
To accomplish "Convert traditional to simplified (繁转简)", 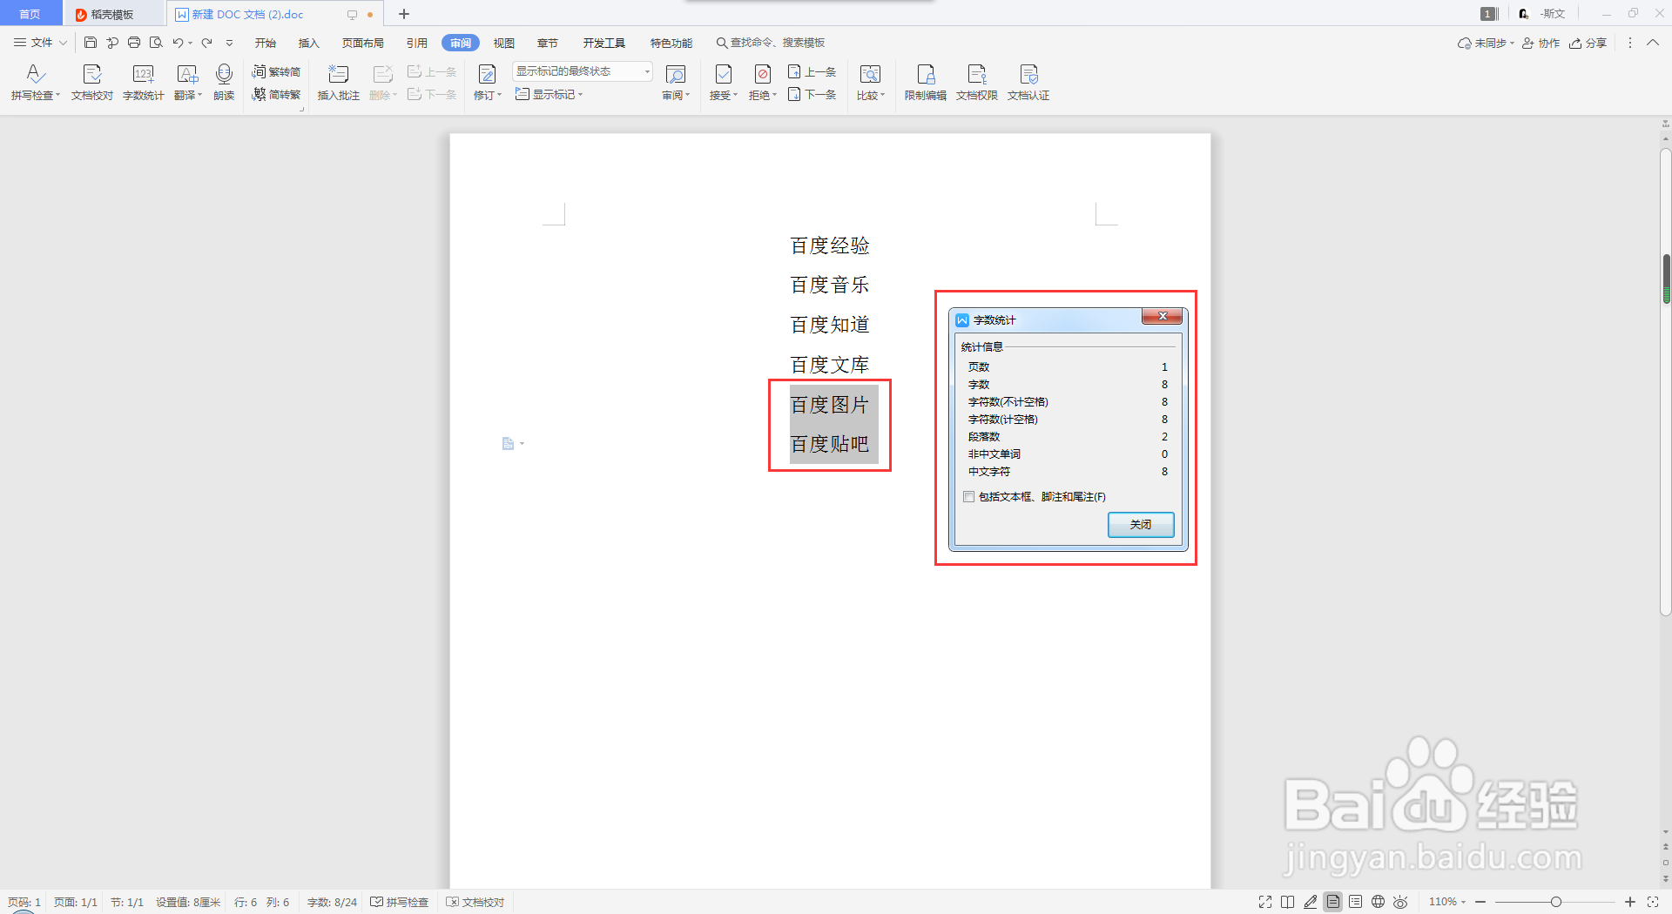I will point(276,71).
